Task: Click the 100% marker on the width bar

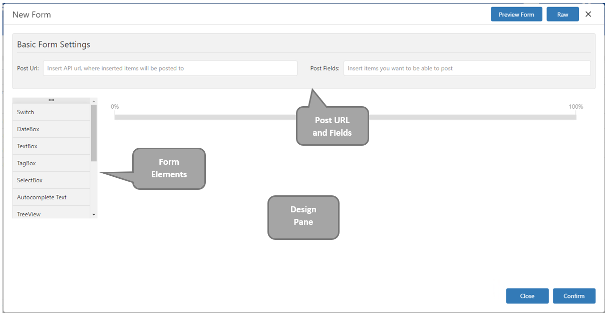Action: pos(575,107)
